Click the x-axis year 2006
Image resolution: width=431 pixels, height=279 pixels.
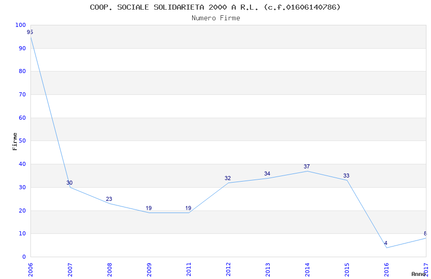click(x=30, y=270)
